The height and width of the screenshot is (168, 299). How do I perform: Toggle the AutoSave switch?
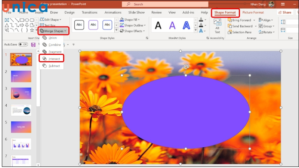pos(23,44)
